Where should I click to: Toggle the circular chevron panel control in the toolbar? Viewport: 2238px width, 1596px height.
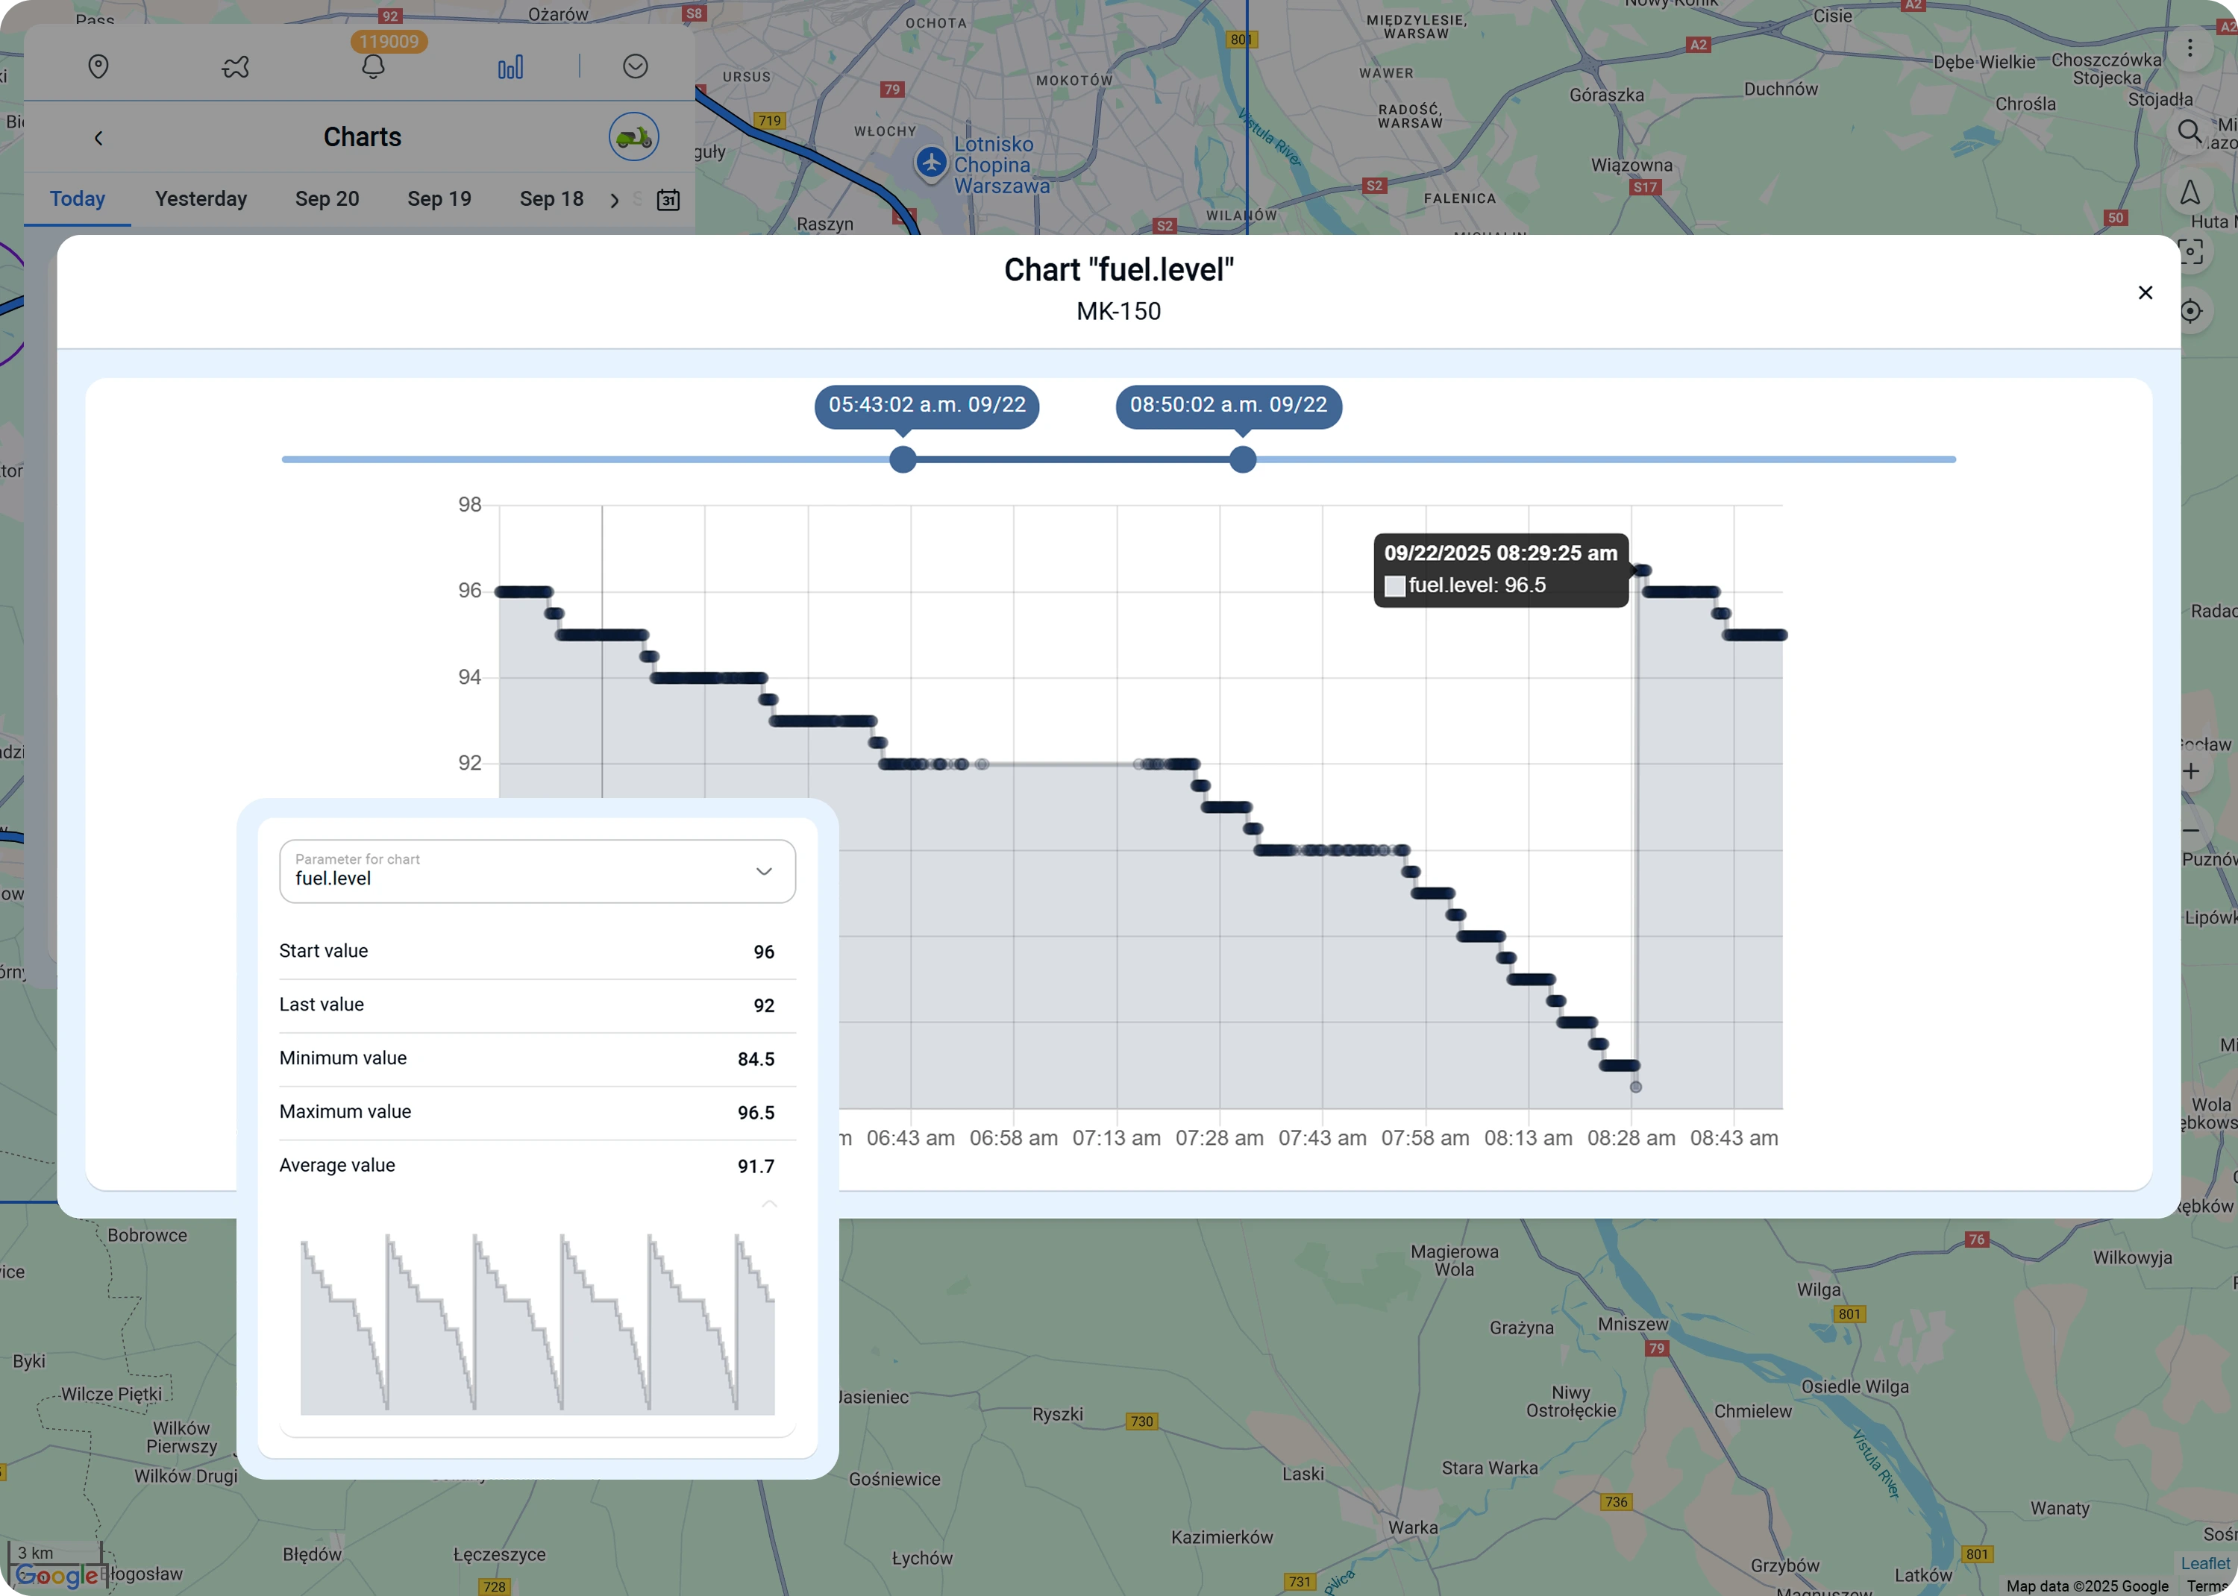click(x=635, y=66)
